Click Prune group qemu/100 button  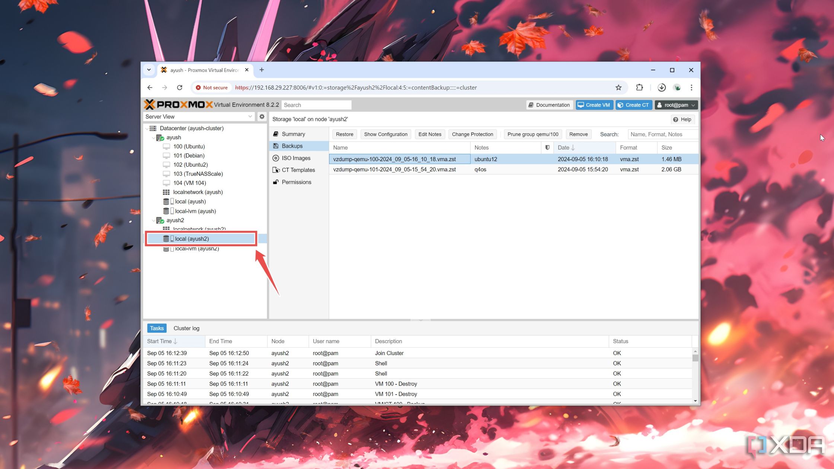click(533, 134)
